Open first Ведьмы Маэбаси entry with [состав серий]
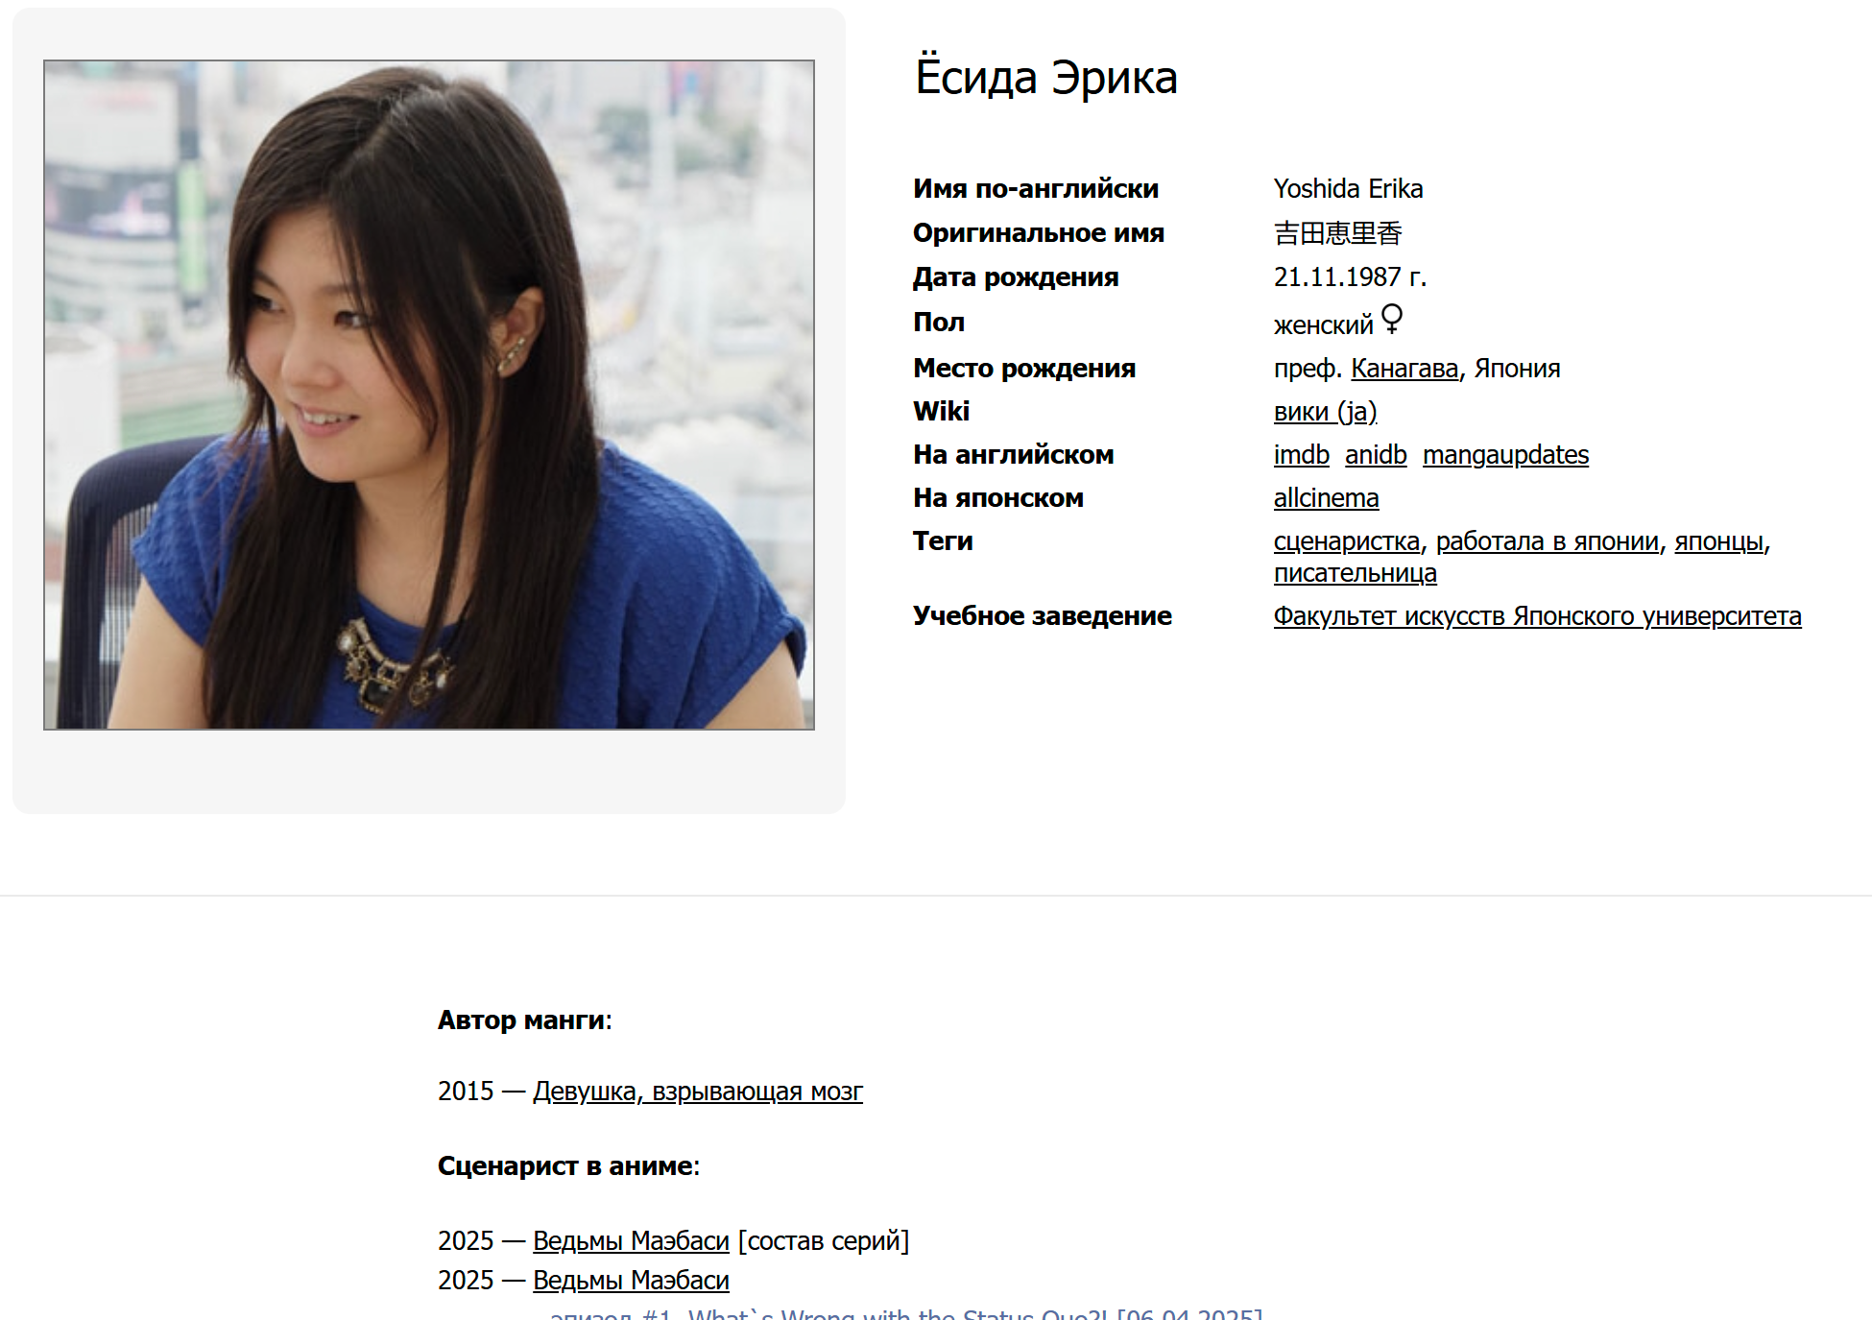 click(631, 1241)
